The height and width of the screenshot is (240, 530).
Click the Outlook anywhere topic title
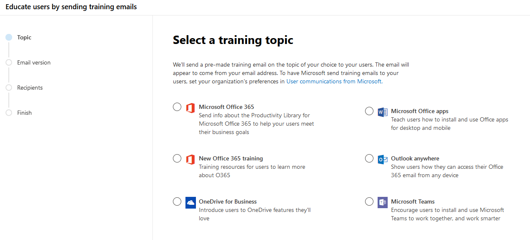[x=415, y=158]
